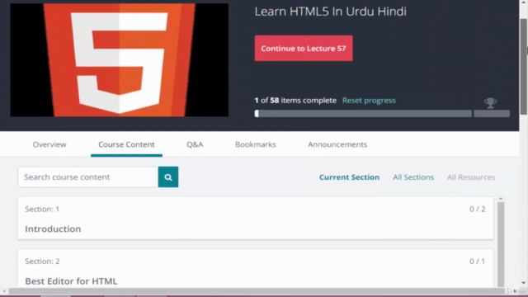Switch to the Q&A tab
This screenshot has height=297, width=528.
click(x=195, y=144)
